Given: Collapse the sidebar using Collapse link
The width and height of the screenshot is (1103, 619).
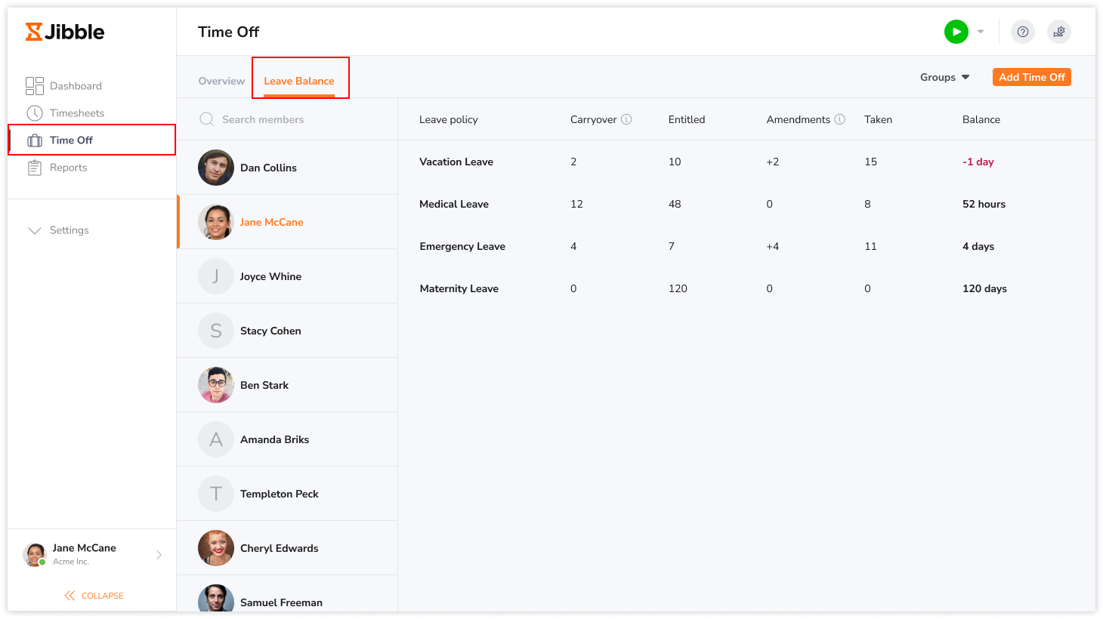Looking at the screenshot, I should click(93, 595).
